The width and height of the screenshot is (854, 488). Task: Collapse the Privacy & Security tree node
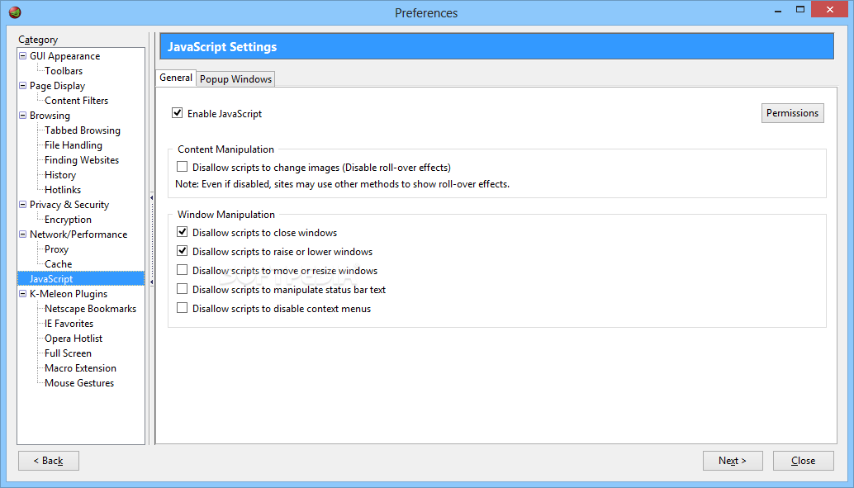coord(23,204)
